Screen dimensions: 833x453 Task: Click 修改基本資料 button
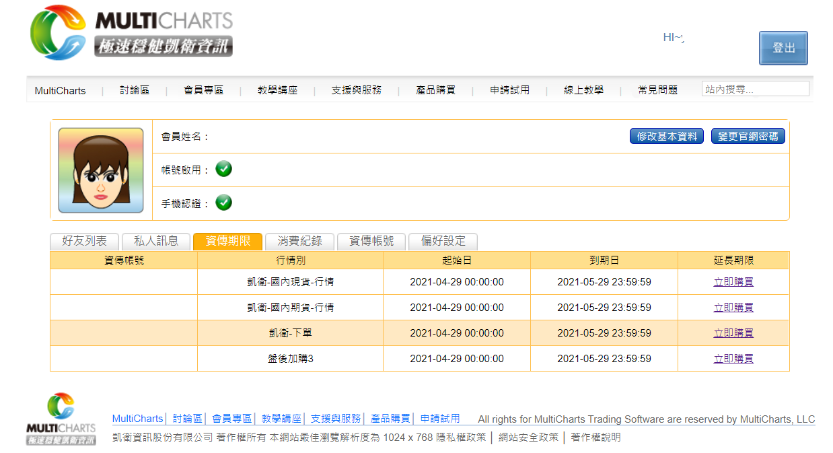[x=667, y=136]
